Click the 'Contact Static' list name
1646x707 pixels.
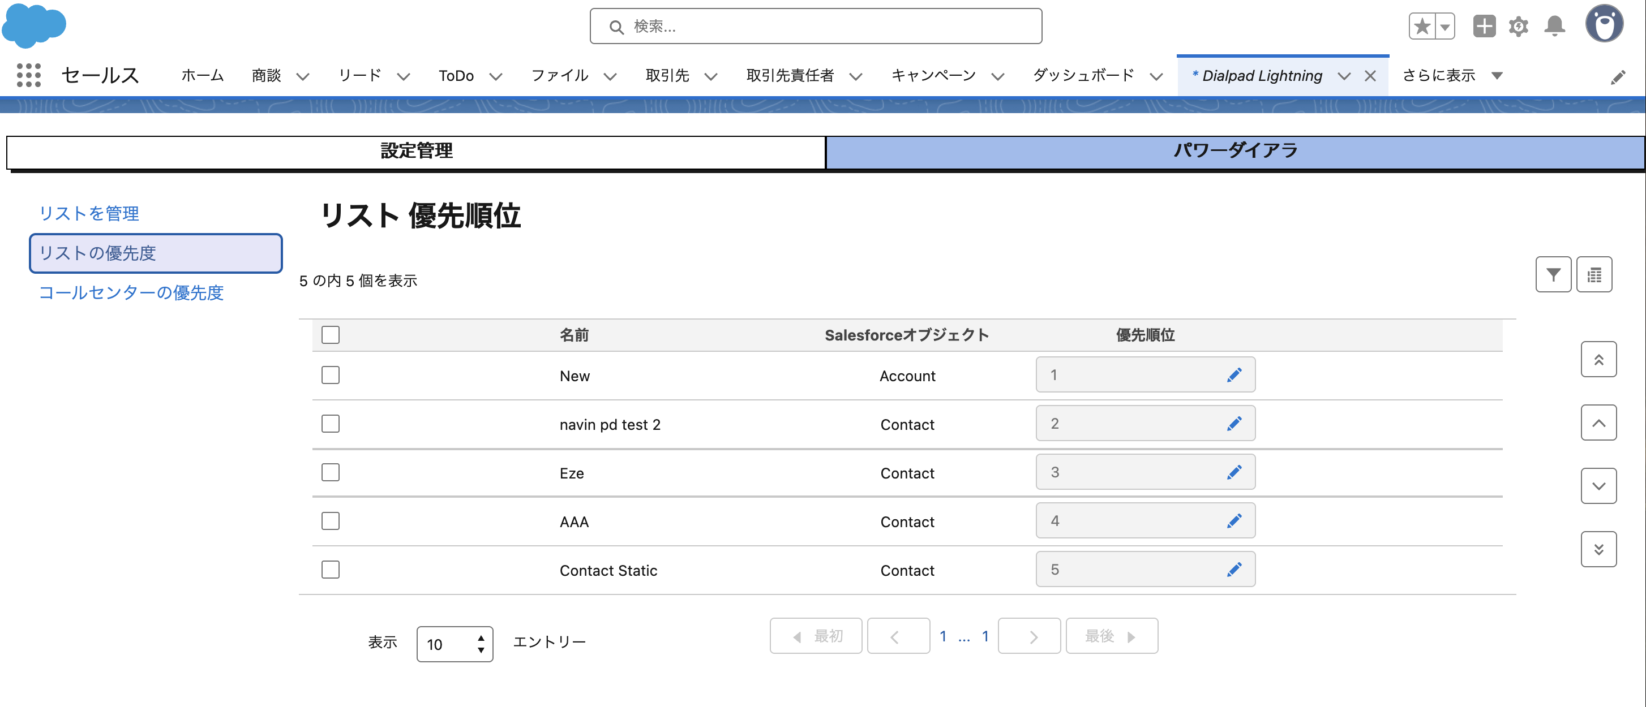click(608, 570)
